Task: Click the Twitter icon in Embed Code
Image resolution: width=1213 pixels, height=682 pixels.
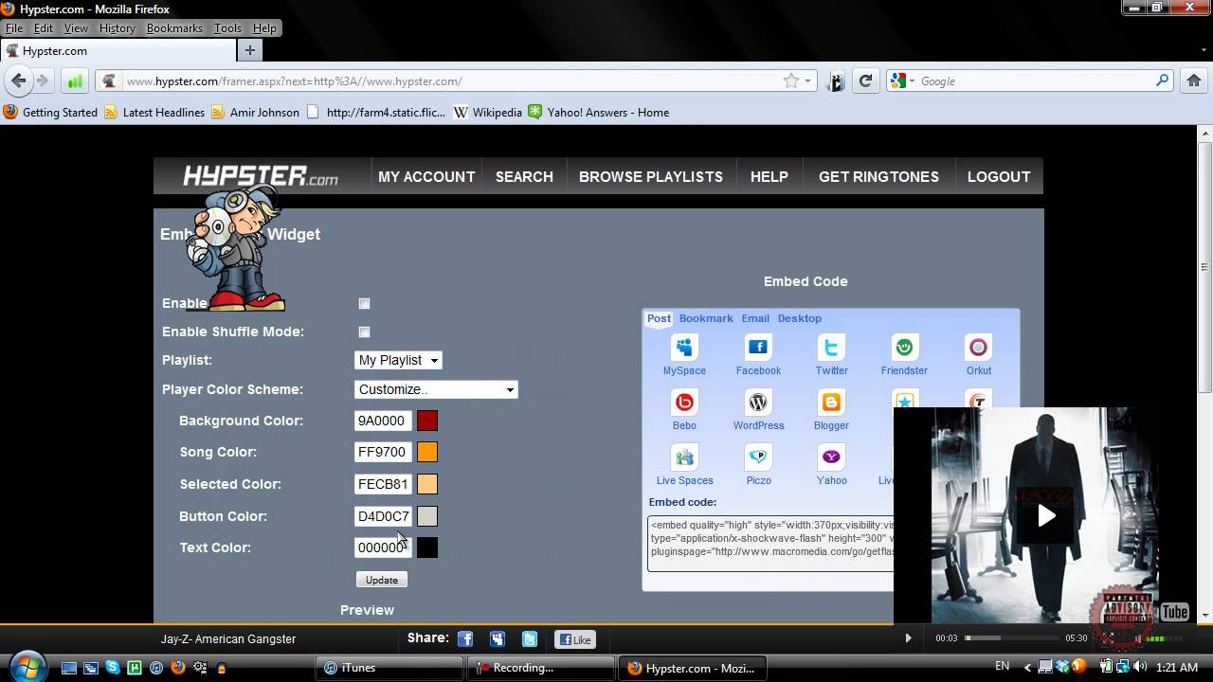Action: (831, 348)
